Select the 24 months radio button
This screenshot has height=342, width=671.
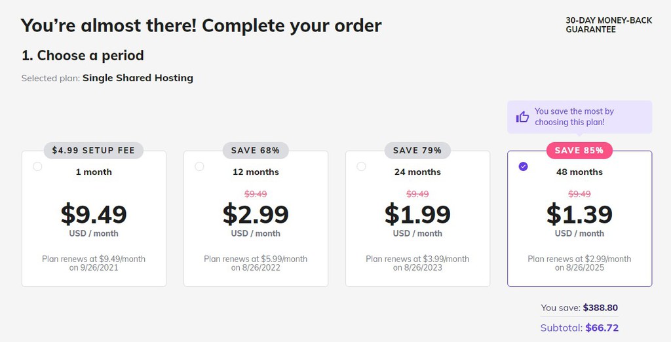(361, 166)
